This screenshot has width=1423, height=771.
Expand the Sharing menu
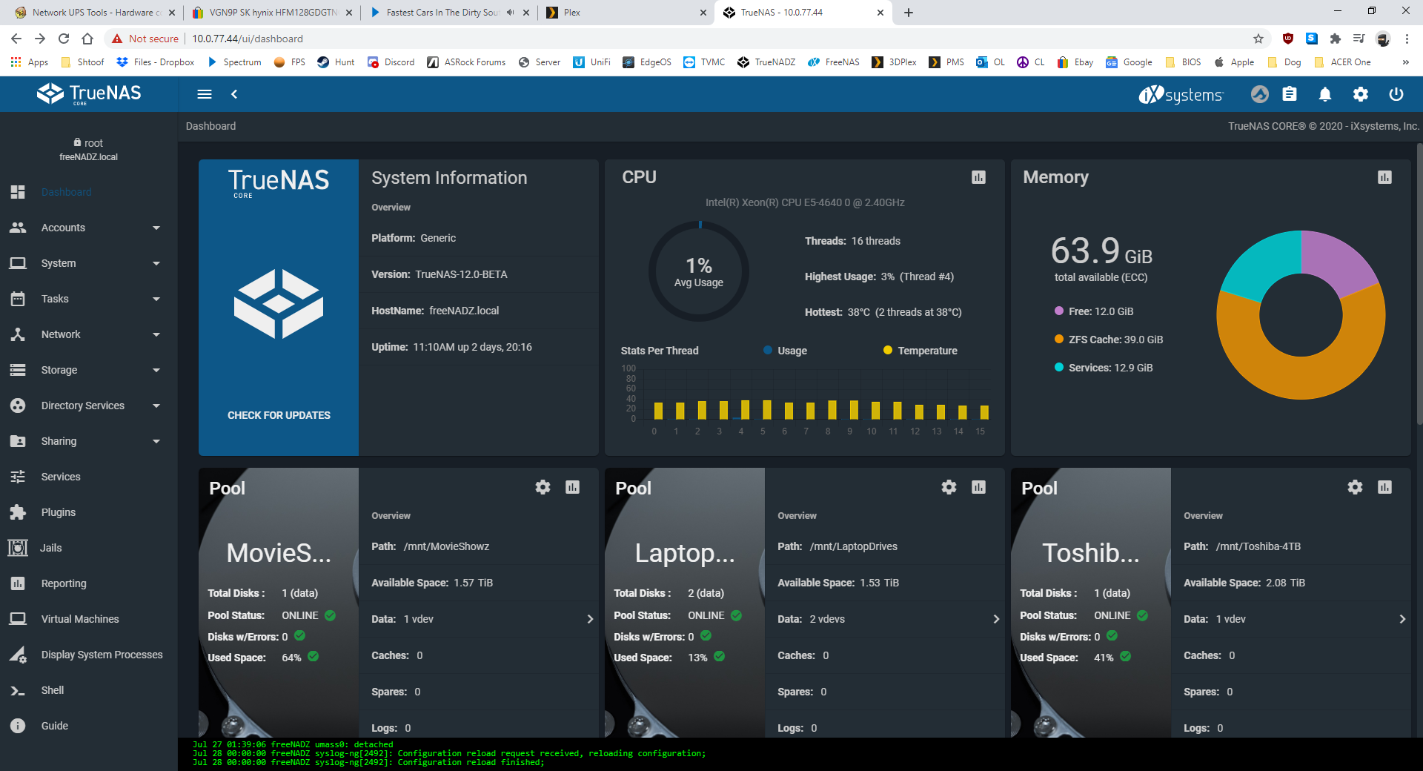[89, 441]
